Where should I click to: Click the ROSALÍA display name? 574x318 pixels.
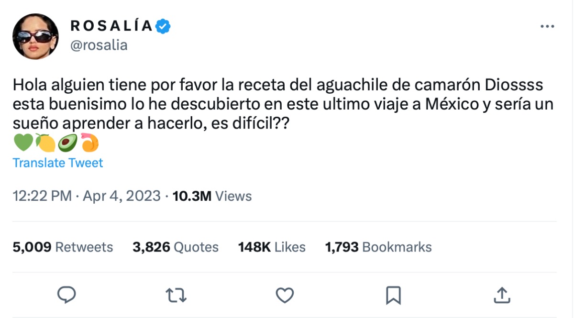[x=112, y=26]
